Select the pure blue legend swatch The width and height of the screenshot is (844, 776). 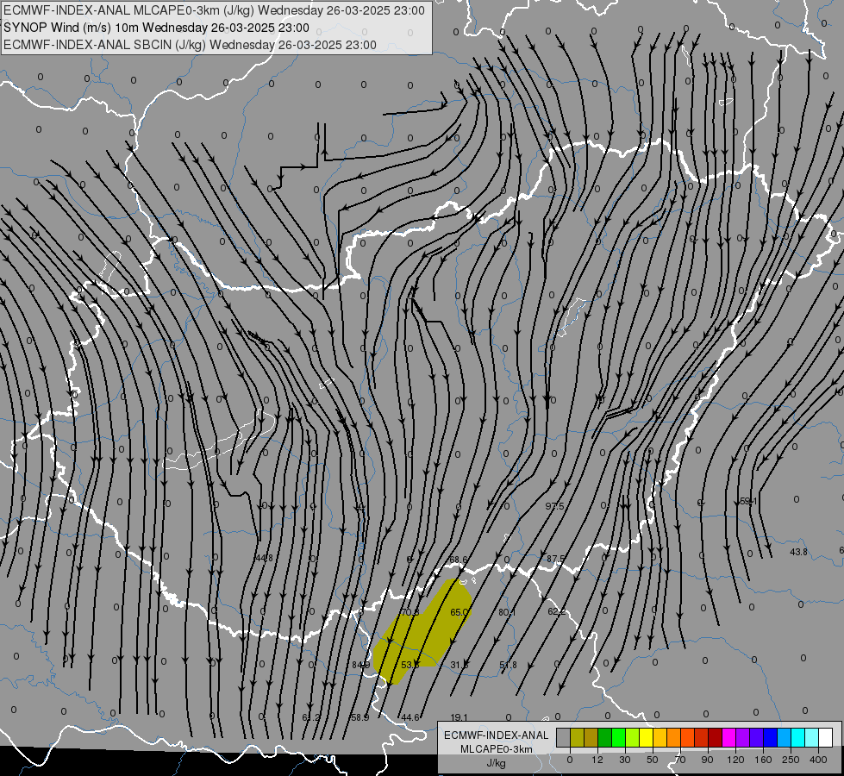(x=771, y=737)
